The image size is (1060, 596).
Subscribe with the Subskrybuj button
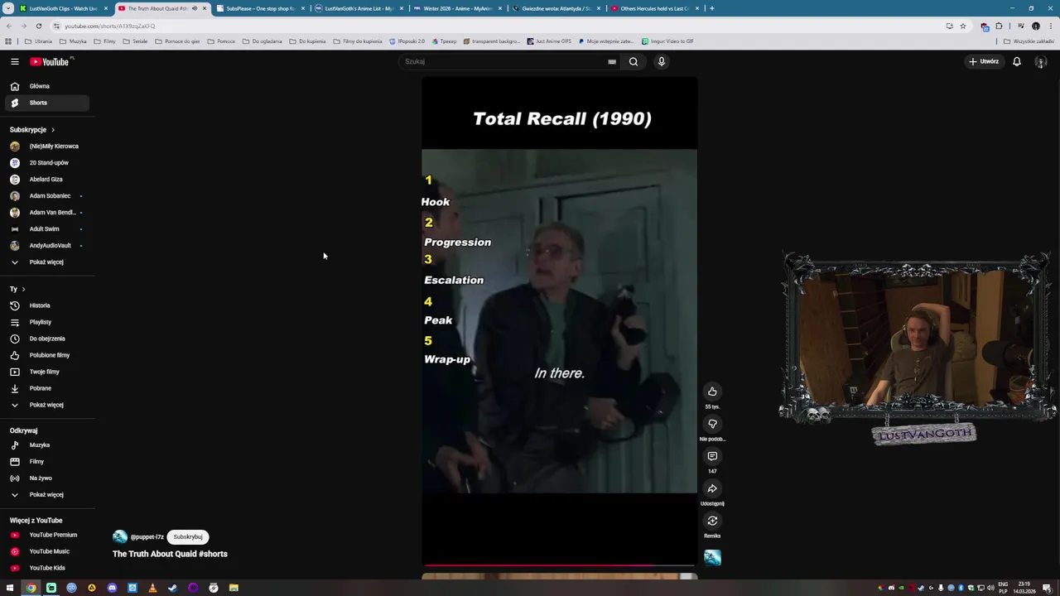(x=188, y=536)
